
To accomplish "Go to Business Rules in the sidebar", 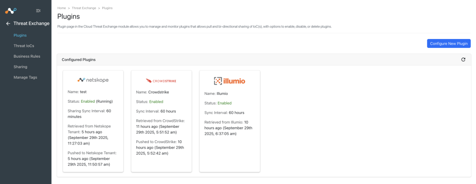I will click(x=26, y=56).
